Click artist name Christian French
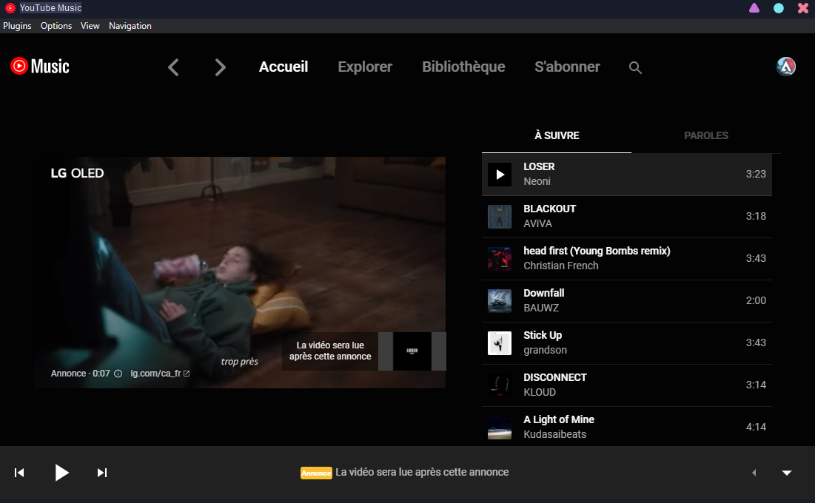Image resolution: width=815 pixels, height=503 pixels. (x=561, y=266)
